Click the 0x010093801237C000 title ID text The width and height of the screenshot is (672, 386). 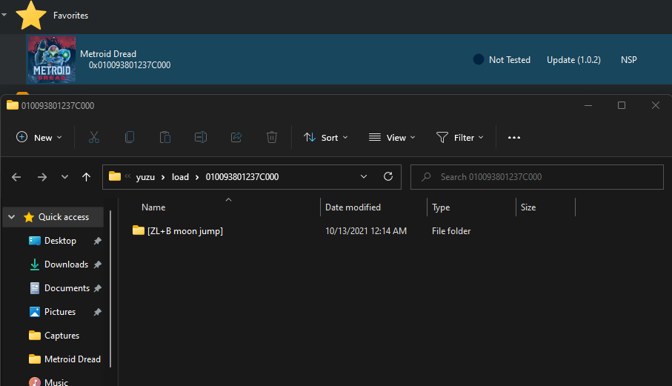pos(130,65)
